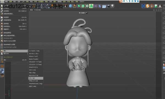Click the Spline Pen tool icon
The width and height of the screenshot is (165, 99).
[75, 6]
